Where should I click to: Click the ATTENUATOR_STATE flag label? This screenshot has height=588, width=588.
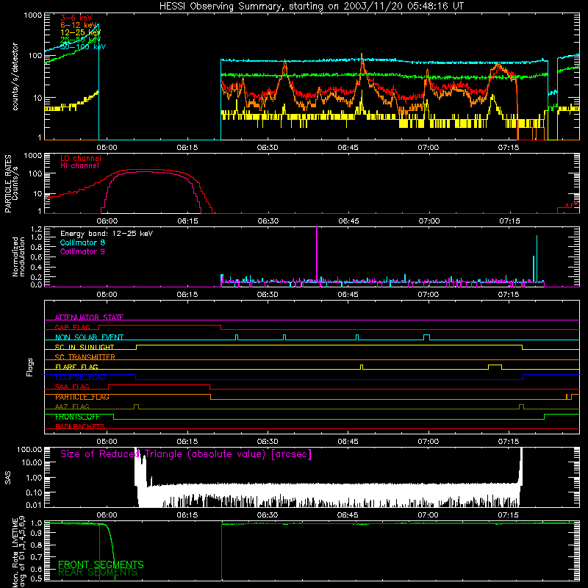point(89,318)
